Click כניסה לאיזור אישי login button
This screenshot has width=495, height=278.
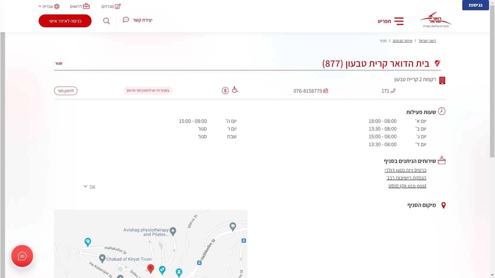(x=65, y=21)
